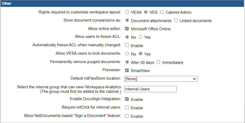The height and width of the screenshot is (123, 245).
Task: Select No for allowing users to freeze ACL
Action: tap(127, 37)
